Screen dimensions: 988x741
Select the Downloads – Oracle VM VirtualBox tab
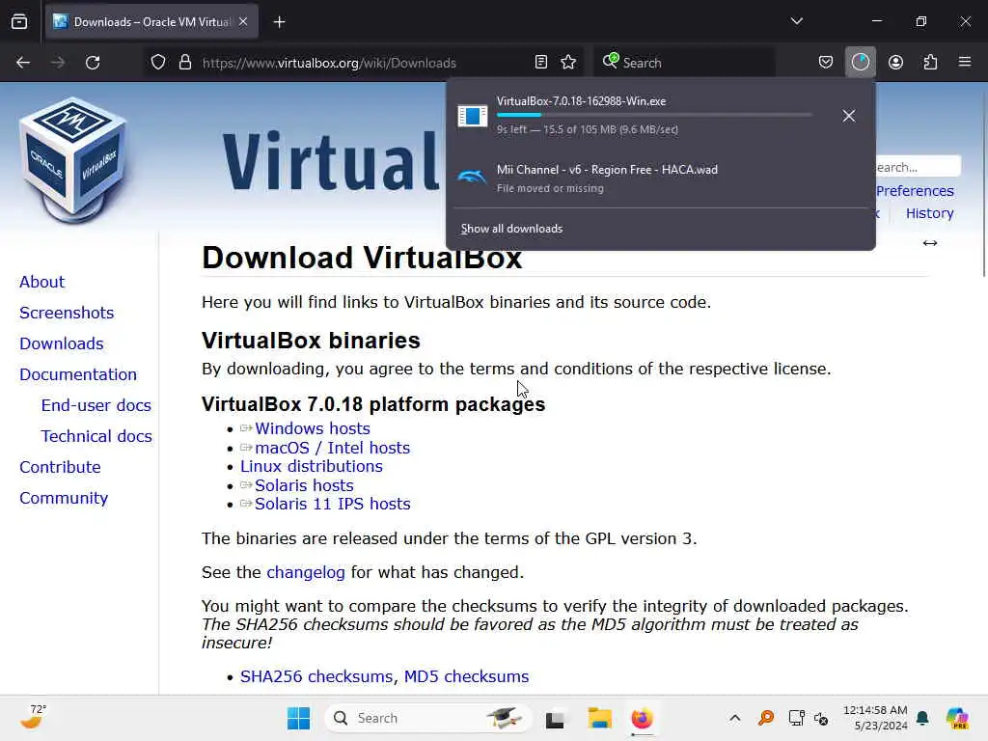click(151, 22)
